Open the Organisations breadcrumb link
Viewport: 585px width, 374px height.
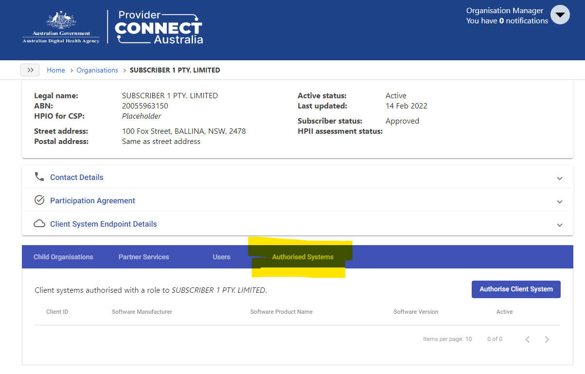click(97, 70)
